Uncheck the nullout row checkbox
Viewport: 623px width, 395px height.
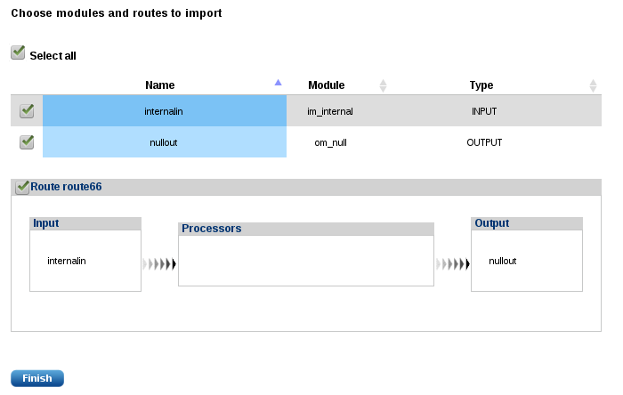pyautogui.click(x=27, y=141)
